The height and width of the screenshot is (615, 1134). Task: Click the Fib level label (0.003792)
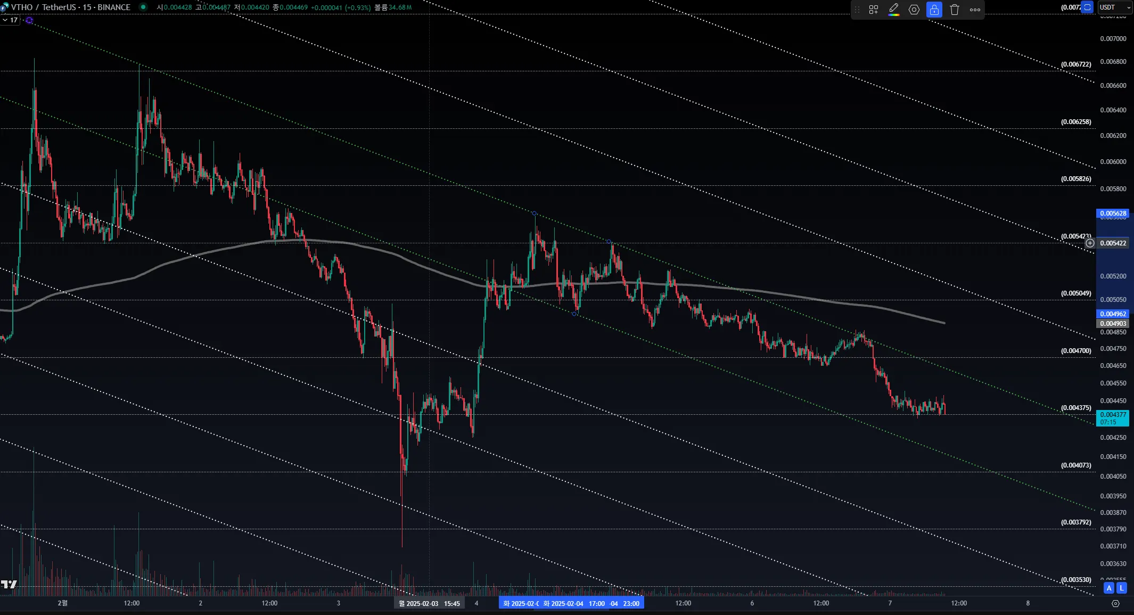tap(1076, 522)
